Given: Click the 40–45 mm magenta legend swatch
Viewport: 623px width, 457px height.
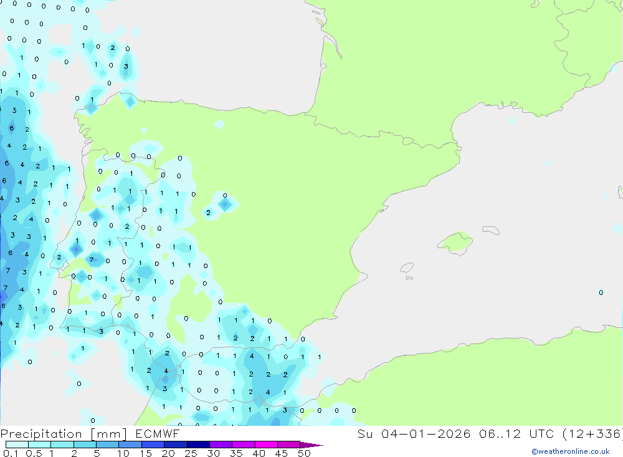Looking at the screenshot, I should (x=266, y=445).
